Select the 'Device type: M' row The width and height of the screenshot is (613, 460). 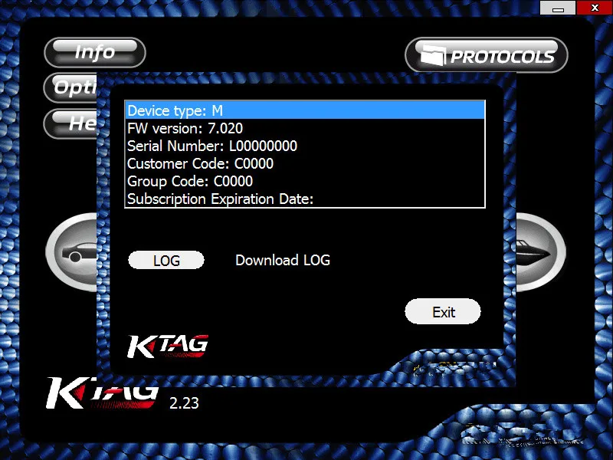[x=305, y=110]
